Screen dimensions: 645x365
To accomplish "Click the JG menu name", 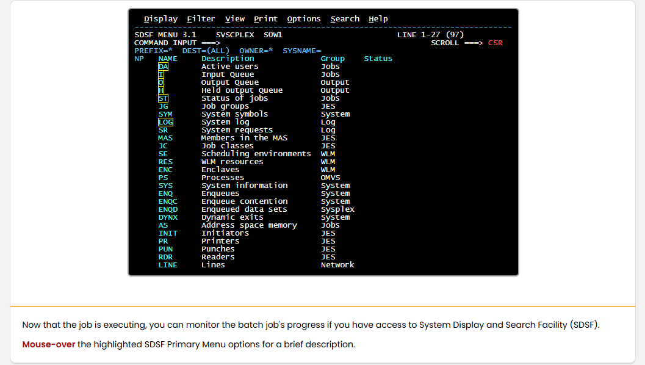I will point(164,106).
